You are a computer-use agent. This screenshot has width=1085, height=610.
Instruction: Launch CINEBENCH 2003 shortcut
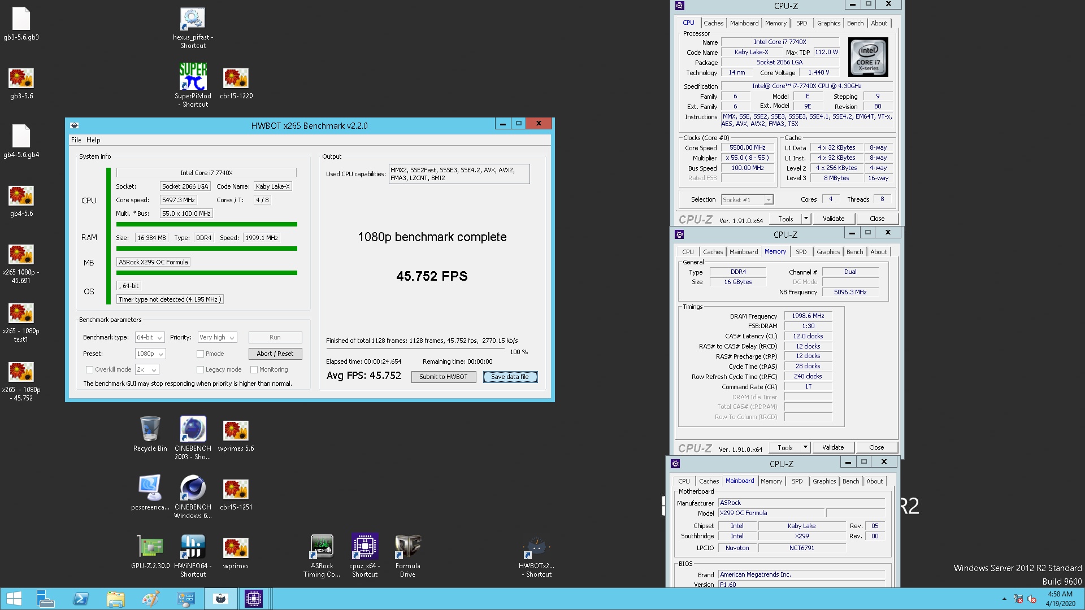point(193,438)
